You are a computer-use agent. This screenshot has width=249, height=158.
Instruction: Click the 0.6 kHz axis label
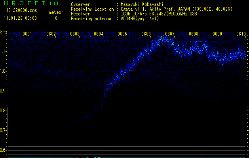point(3,150)
